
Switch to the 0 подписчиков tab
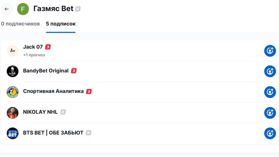click(20, 24)
